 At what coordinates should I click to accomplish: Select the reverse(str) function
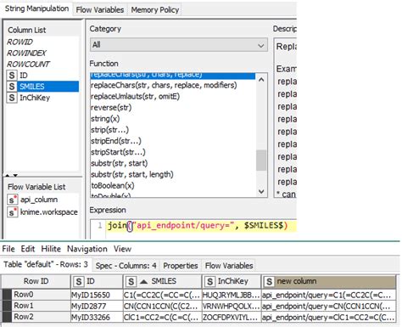click(111, 108)
